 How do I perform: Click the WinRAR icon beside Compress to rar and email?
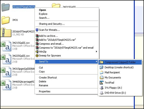[37, 48]
